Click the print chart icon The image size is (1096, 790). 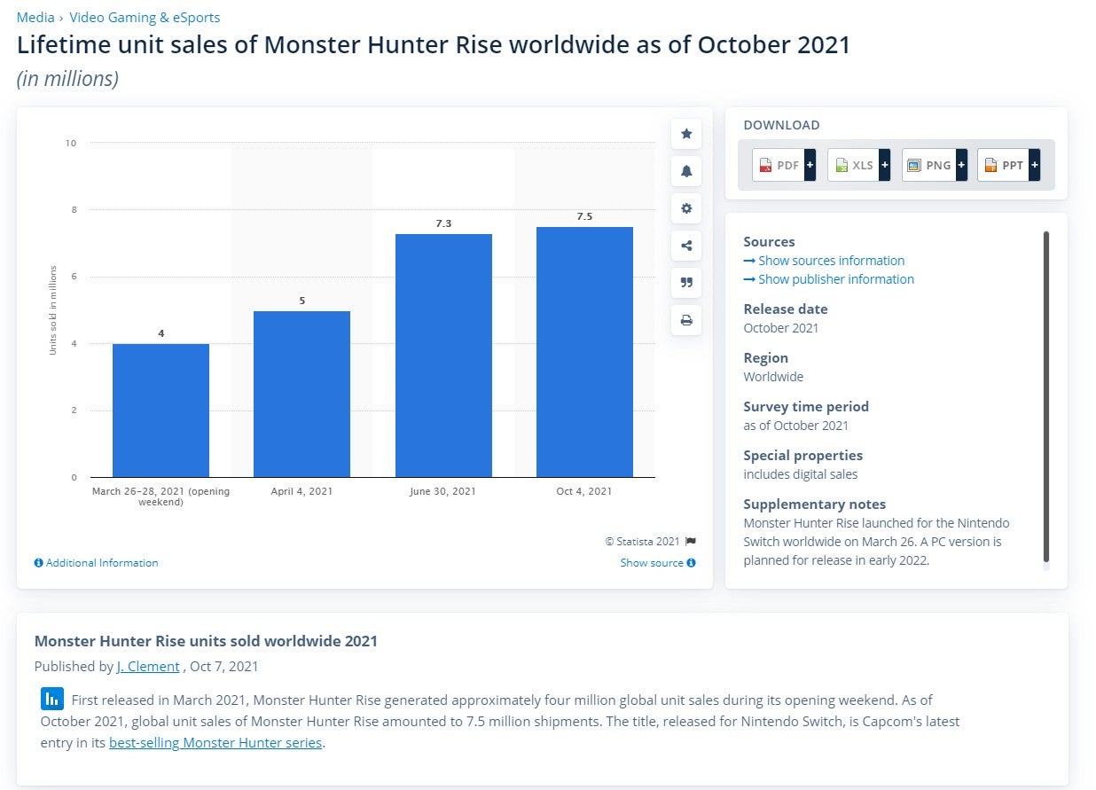(686, 320)
